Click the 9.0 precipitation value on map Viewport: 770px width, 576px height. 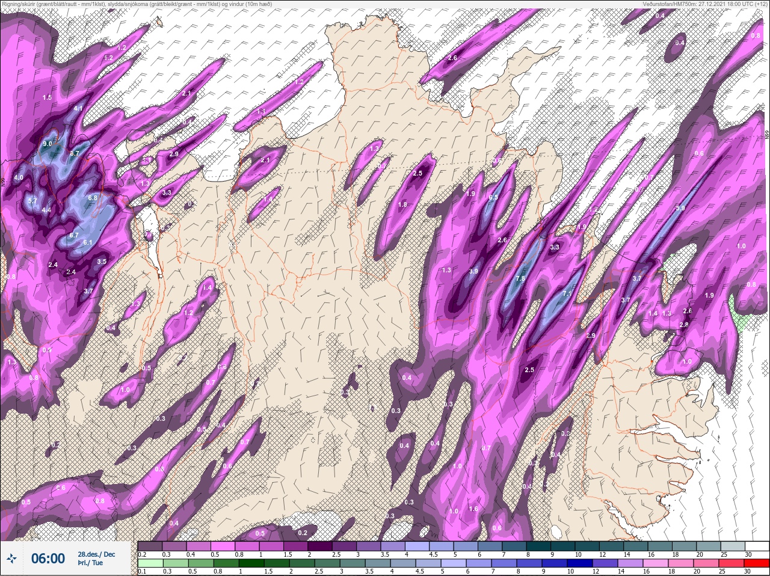(x=48, y=144)
